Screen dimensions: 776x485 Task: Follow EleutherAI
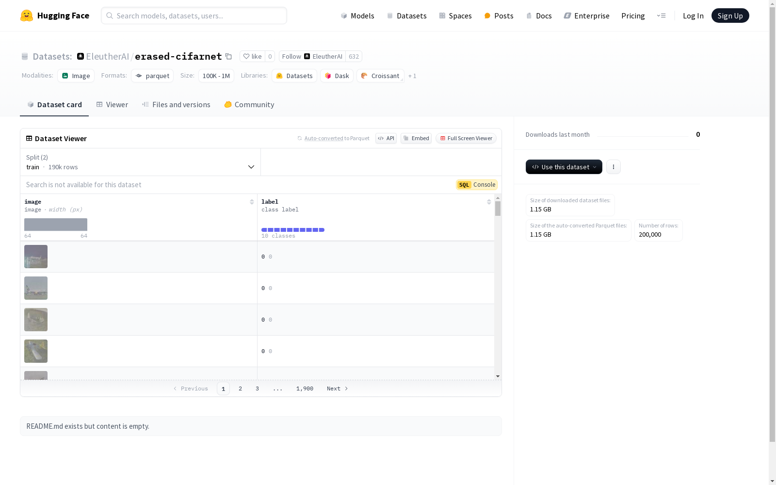pos(312,56)
